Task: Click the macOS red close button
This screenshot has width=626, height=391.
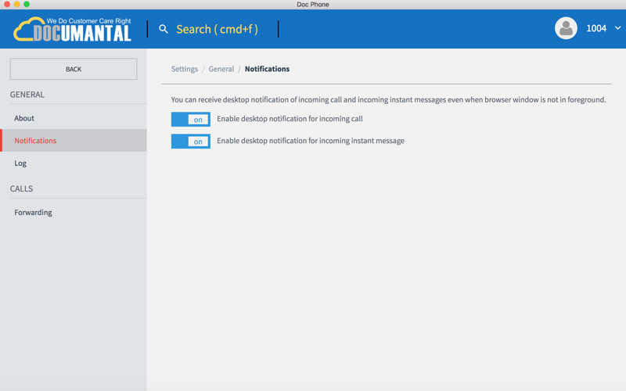Action: click(x=7, y=4)
